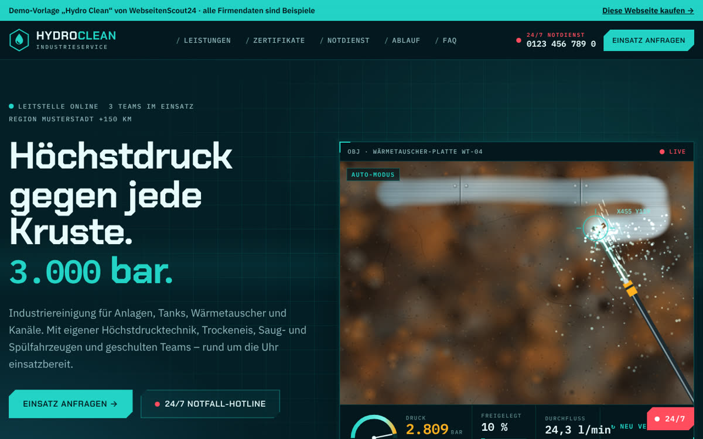Click the 'Region Musterstadt +150 km' text

(70, 119)
